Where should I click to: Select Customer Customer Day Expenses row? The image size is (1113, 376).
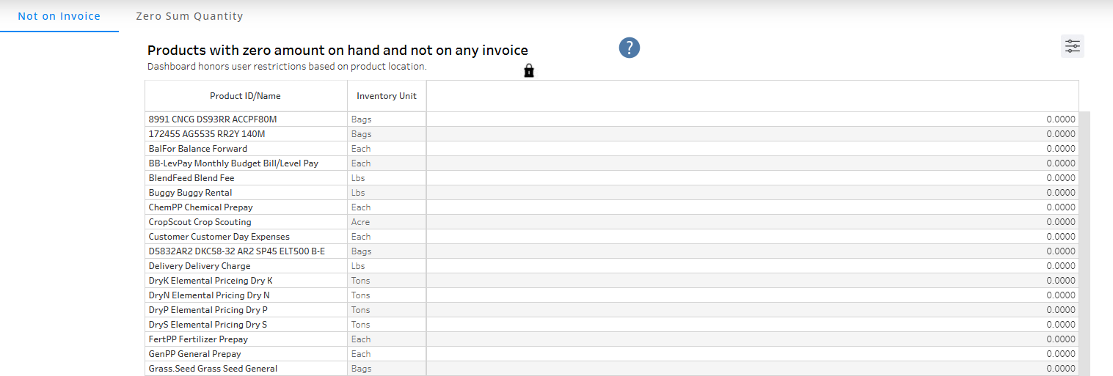(612, 237)
